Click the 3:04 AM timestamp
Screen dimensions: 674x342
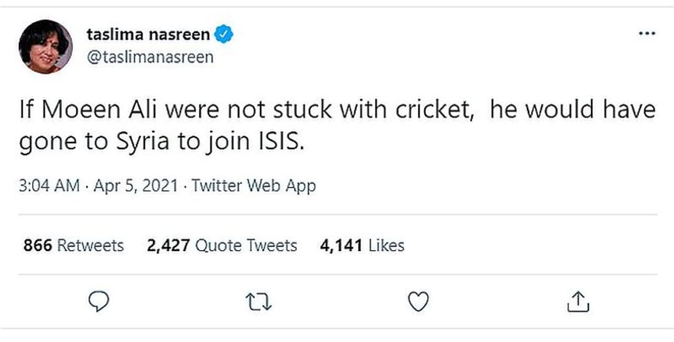pos(49,186)
